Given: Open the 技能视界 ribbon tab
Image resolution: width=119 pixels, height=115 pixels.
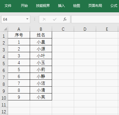Looking at the screenshot, I should (43, 6).
